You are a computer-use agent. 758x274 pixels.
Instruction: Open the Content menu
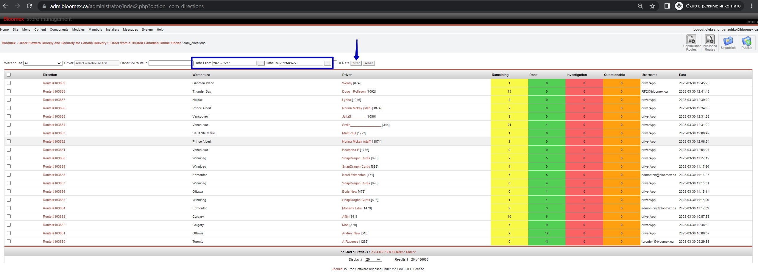click(40, 29)
